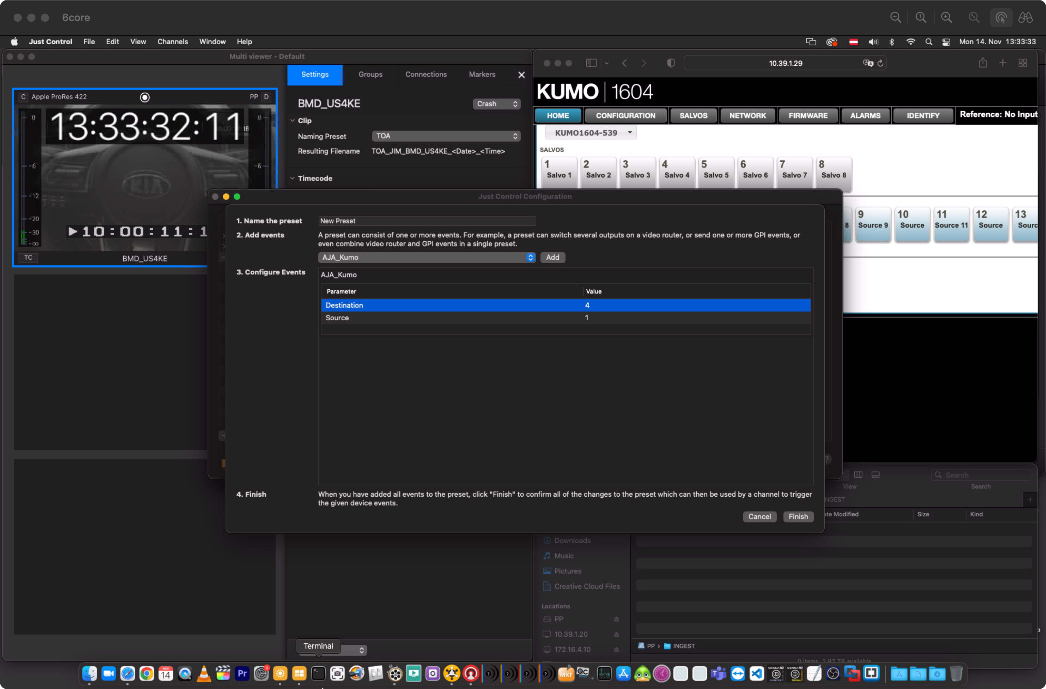This screenshot has height=689, width=1046.
Task: Toggle the Safari sidebar icon
Action: (x=591, y=63)
